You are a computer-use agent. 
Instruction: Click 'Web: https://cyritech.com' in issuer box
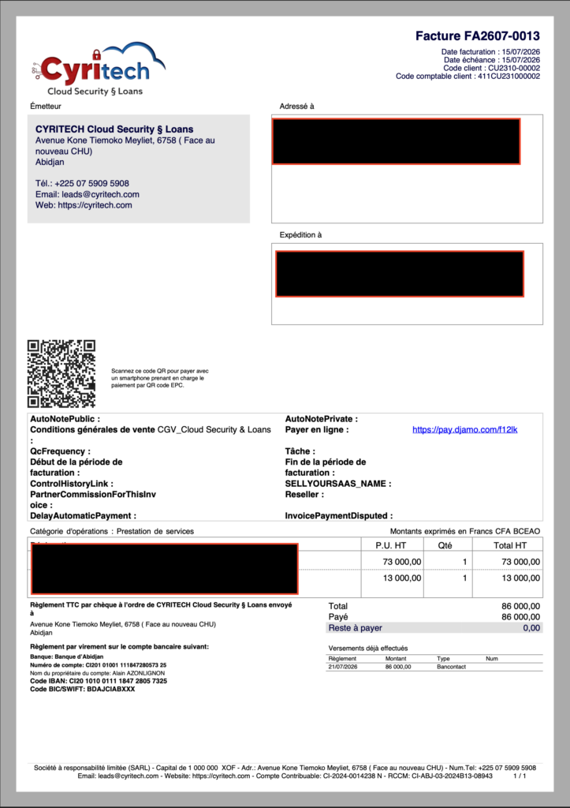[x=84, y=205]
